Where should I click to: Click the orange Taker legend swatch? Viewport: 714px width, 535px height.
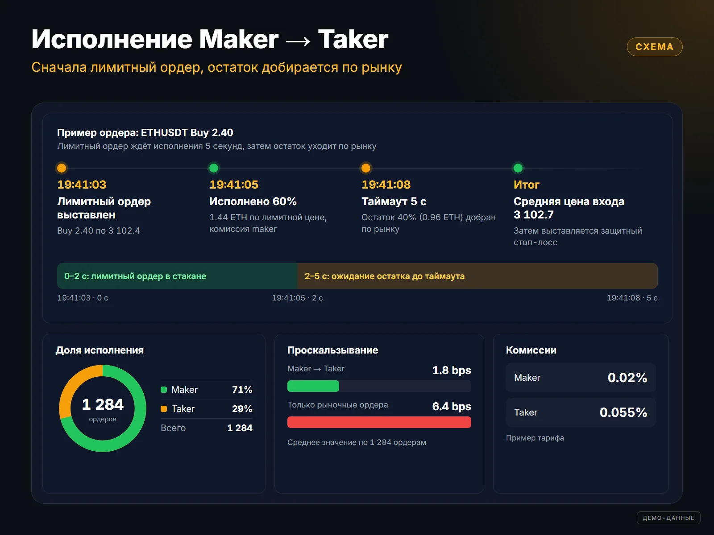164,409
